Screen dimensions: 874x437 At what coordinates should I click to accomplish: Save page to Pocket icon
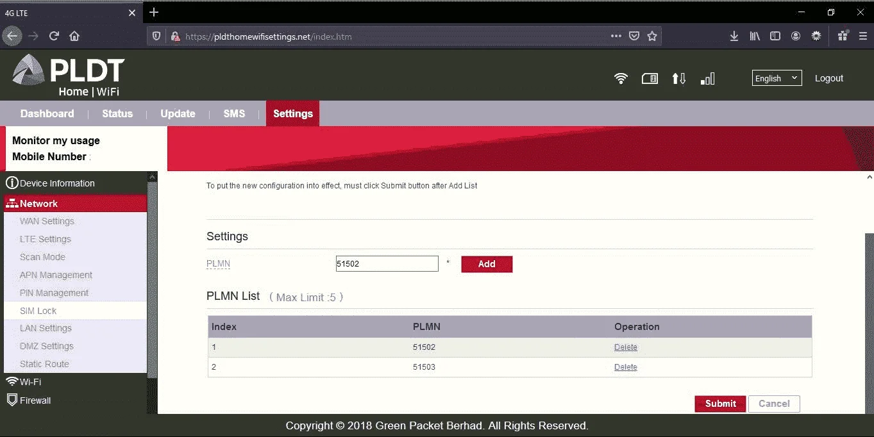tap(634, 36)
